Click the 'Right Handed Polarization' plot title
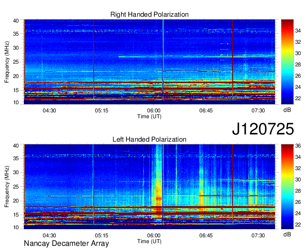Viewport: 306px width, 249px height. [149, 14]
